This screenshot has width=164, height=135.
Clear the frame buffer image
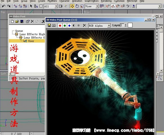click(x=84, y=25)
